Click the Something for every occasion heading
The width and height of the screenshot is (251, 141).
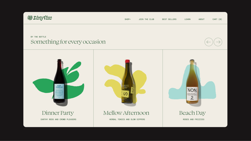click(x=68, y=42)
